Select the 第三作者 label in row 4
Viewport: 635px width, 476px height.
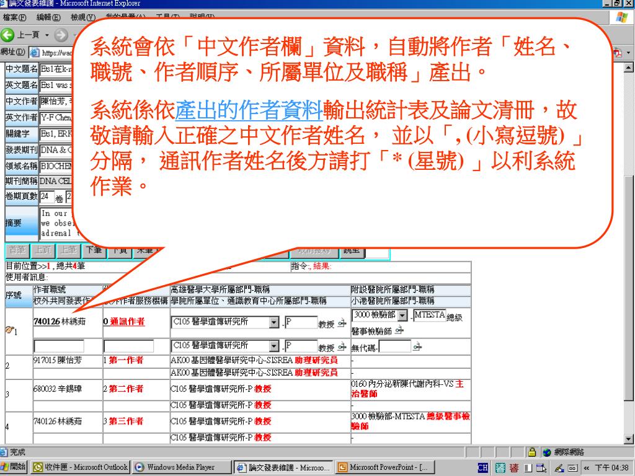126,421
